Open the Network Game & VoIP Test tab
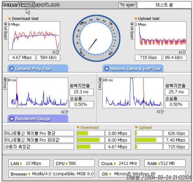This screenshot has height=182, width=193. [133, 68]
